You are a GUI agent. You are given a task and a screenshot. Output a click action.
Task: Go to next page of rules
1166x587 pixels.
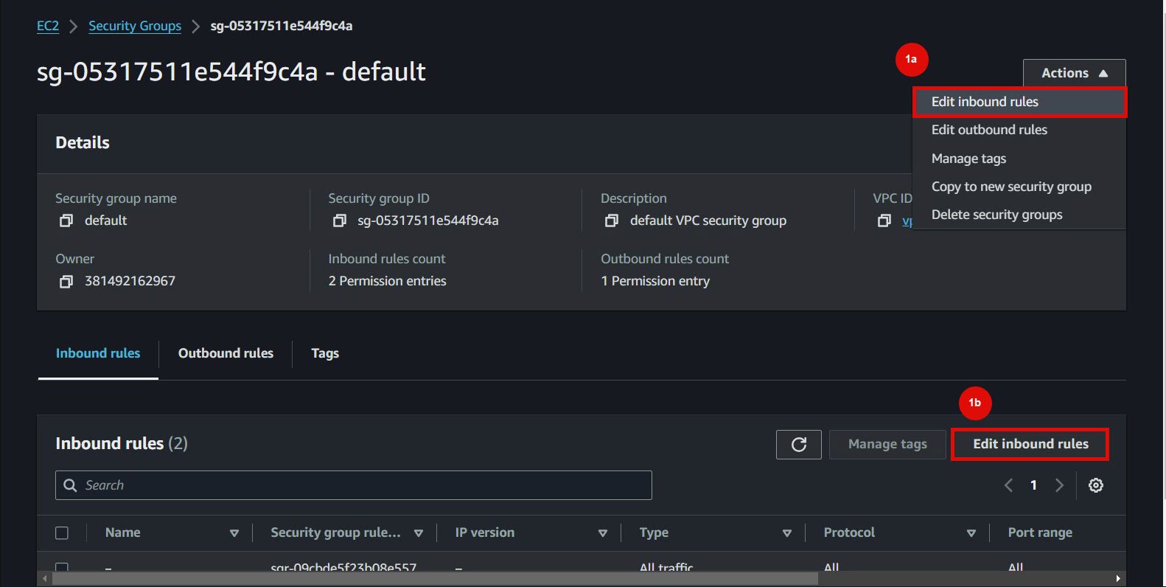1059,485
